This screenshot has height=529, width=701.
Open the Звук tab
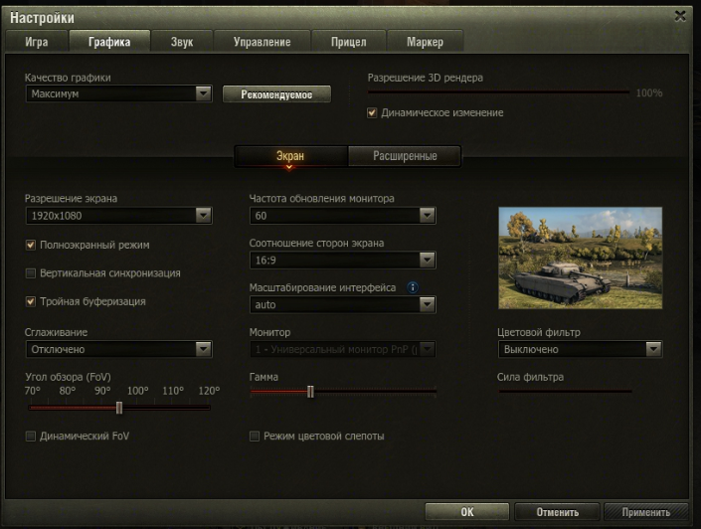click(x=182, y=42)
